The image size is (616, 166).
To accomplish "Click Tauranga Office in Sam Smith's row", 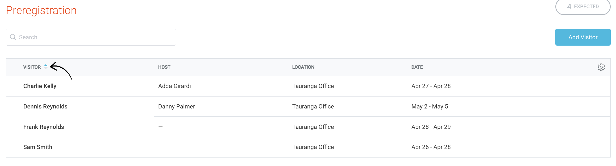I will click(313, 147).
